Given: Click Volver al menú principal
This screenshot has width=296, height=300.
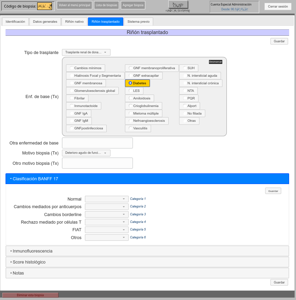Looking at the screenshot, I should click(x=75, y=5).
